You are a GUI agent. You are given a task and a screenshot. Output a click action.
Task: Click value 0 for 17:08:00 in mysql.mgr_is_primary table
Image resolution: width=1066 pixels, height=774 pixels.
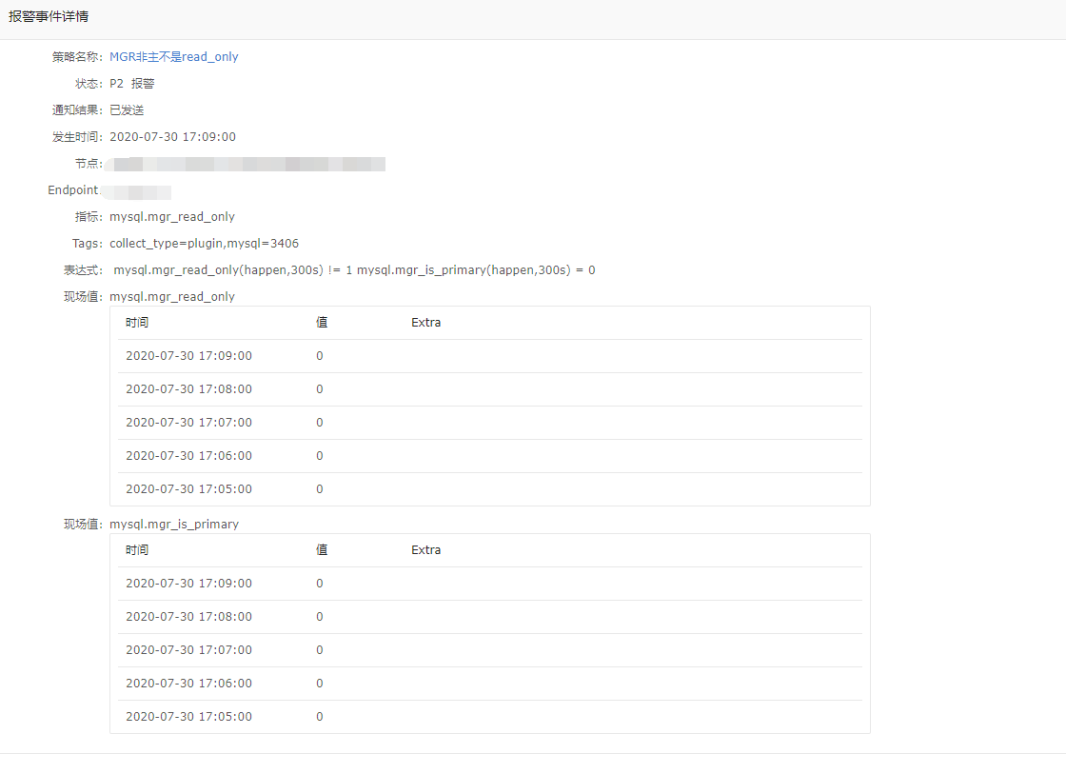[320, 617]
